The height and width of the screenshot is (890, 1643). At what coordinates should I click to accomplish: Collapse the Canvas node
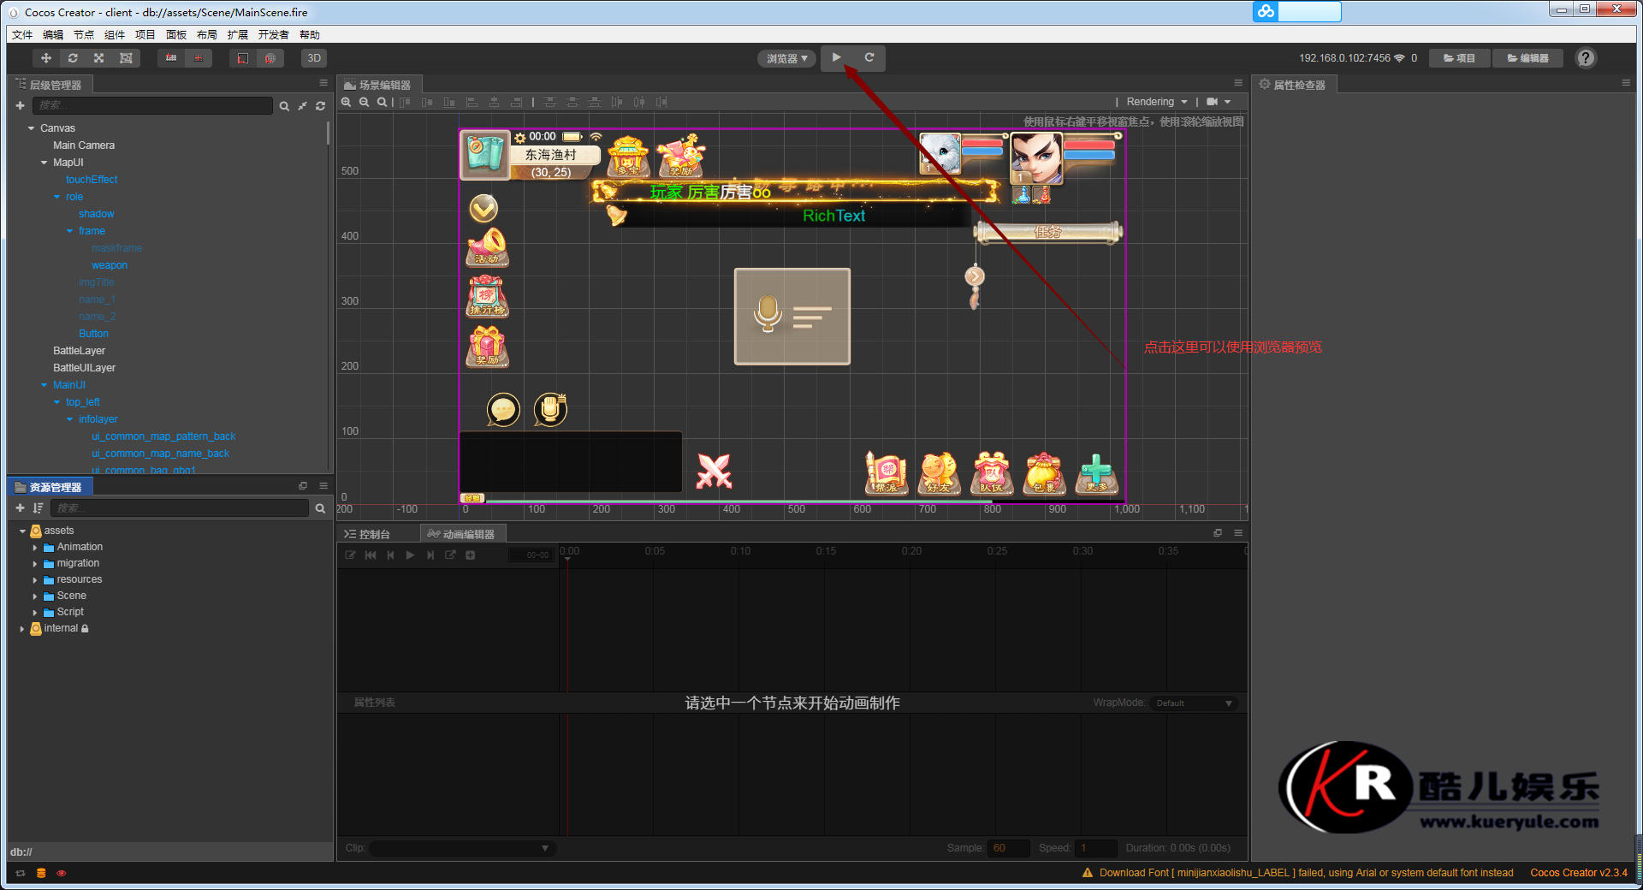point(32,128)
